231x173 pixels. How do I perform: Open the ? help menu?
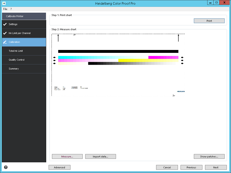point(11,9)
